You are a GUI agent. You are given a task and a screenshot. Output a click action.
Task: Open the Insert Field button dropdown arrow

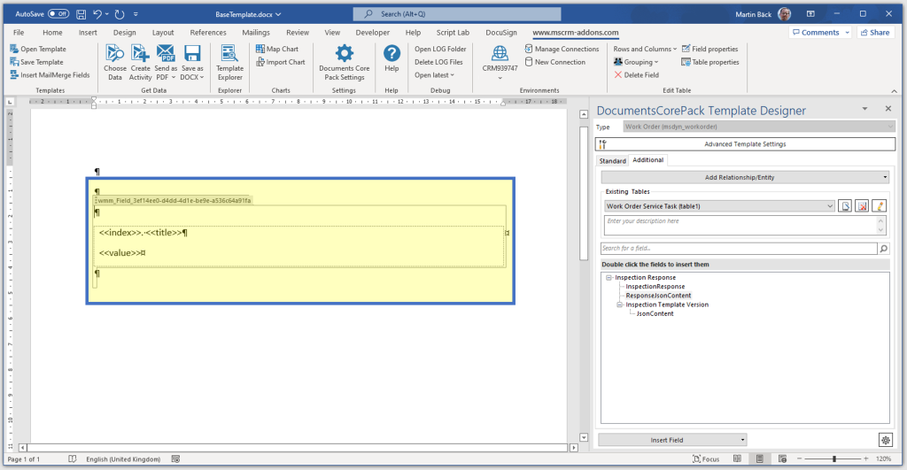click(x=743, y=440)
